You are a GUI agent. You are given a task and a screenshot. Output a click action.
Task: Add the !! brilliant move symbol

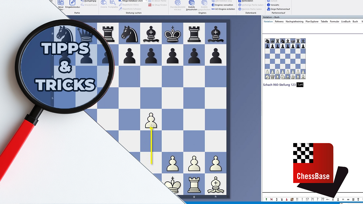point(297,199)
